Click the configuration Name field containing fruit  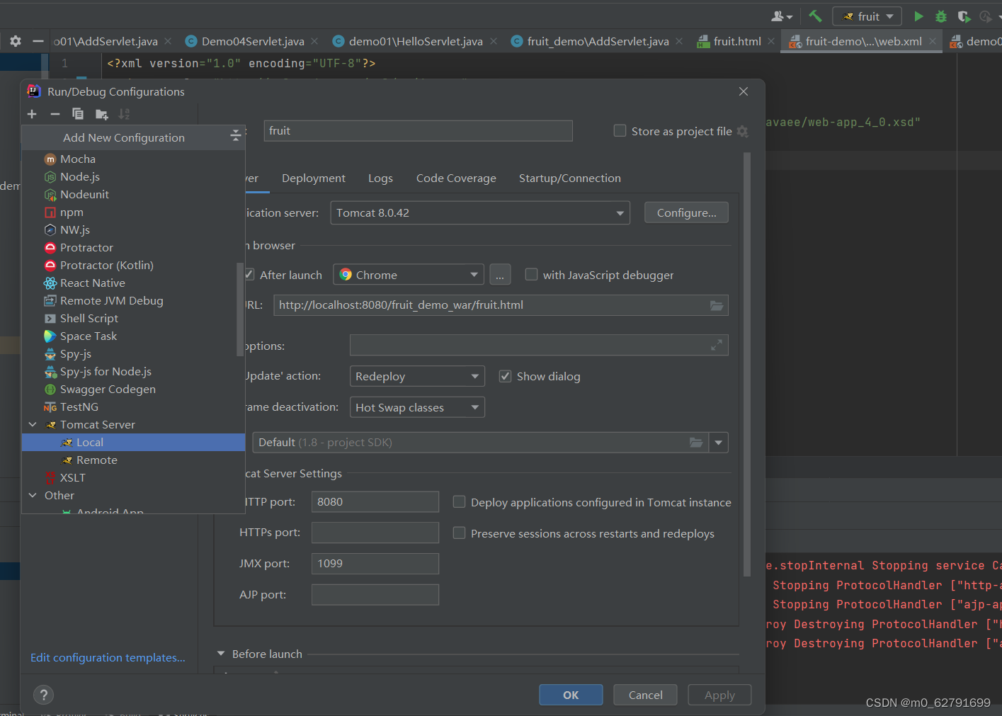(x=419, y=130)
